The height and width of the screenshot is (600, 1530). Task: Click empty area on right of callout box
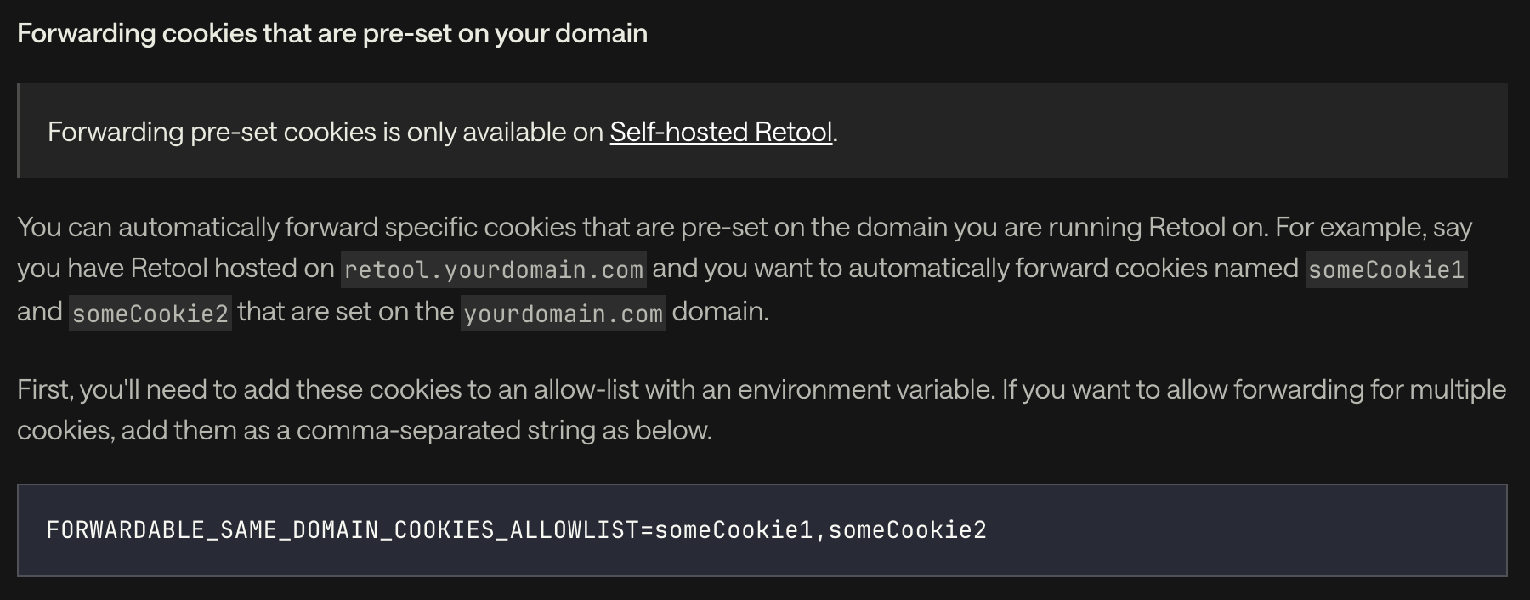click(x=1173, y=131)
